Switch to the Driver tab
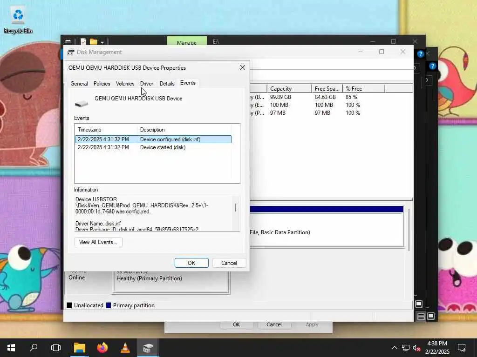Image resolution: width=477 pixels, height=357 pixels. 147,84
